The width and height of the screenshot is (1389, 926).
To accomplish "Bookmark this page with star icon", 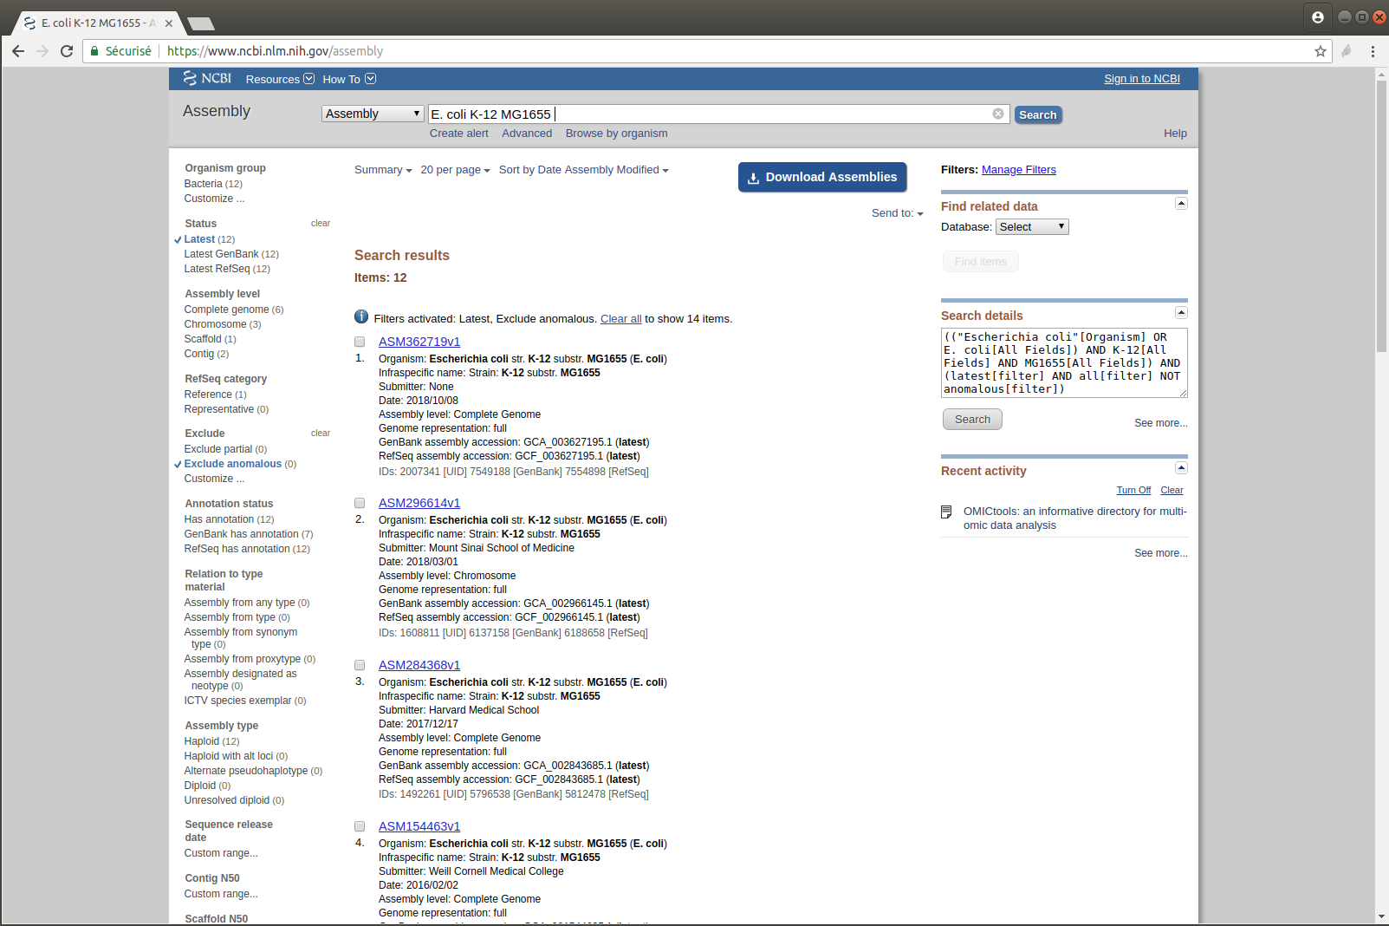I will 1321,51.
